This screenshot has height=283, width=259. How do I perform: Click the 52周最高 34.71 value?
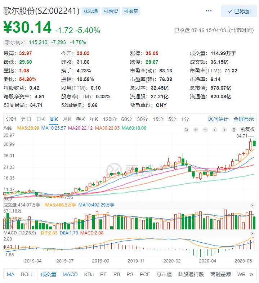(x=36, y=105)
